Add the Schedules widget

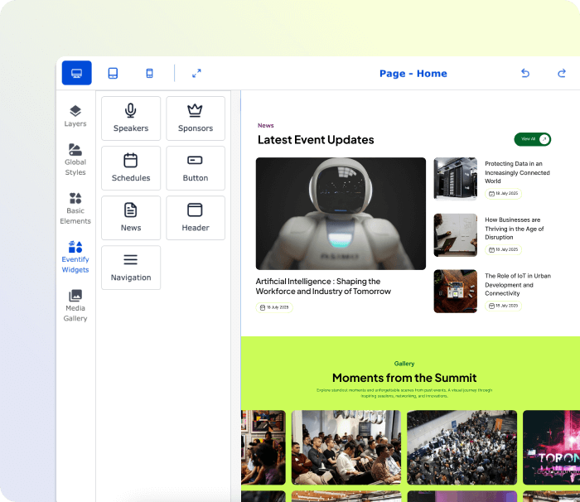(131, 168)
